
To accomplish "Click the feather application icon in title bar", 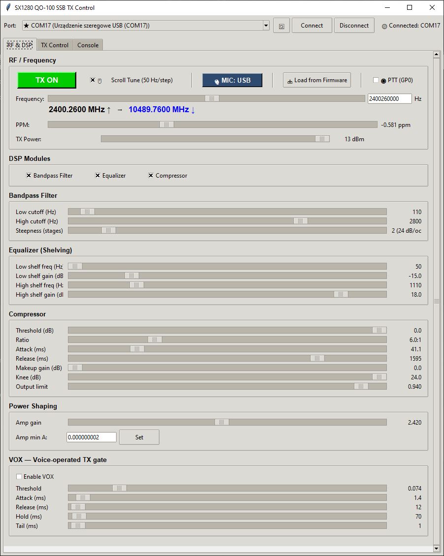I will (8, 7).
